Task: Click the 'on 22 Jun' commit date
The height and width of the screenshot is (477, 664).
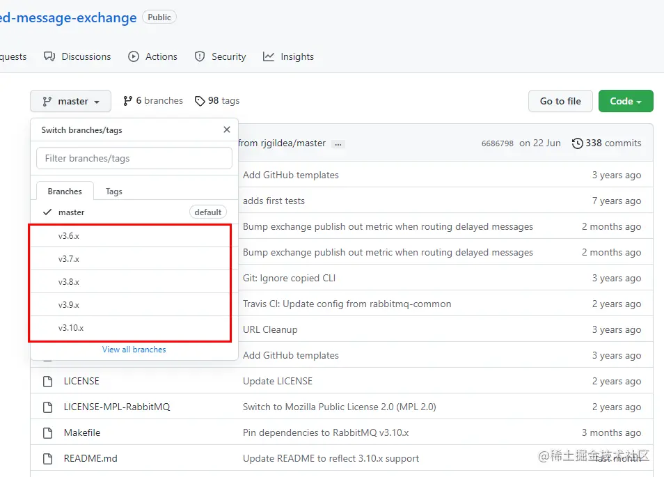Action: coord(540,143)
